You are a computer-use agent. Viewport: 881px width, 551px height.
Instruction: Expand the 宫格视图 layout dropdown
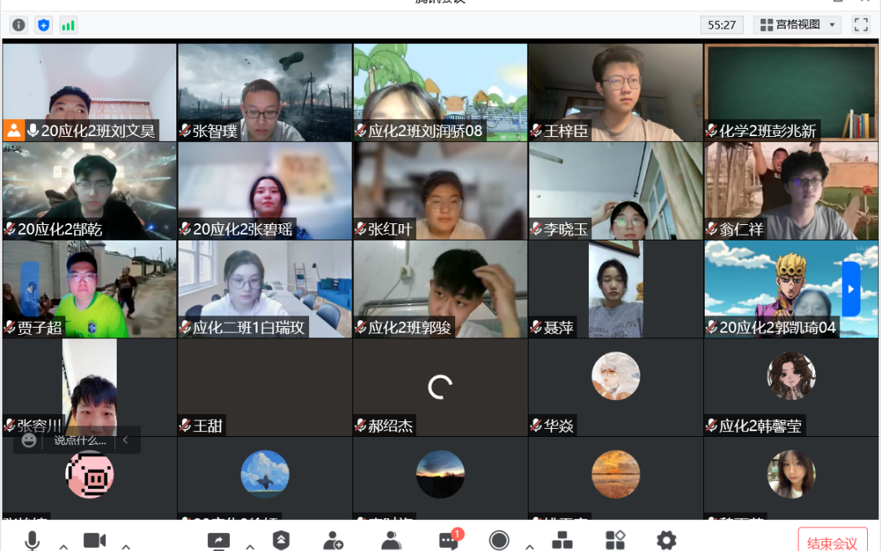coord(797,24)
